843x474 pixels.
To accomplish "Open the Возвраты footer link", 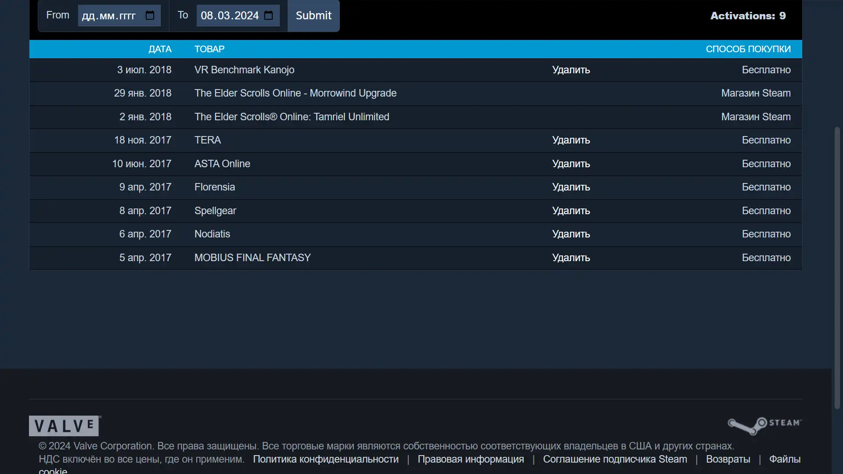I will click(x=728, y=459).
